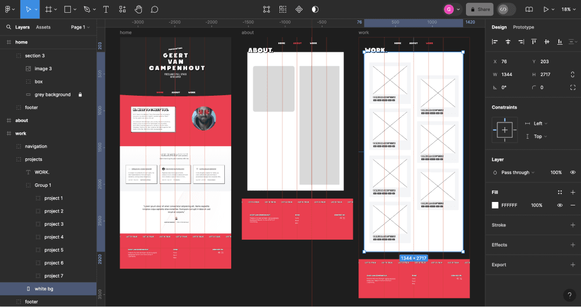581x307 pixels.
Task: Open fill styles four-dot icon
Action: (560, 192)
